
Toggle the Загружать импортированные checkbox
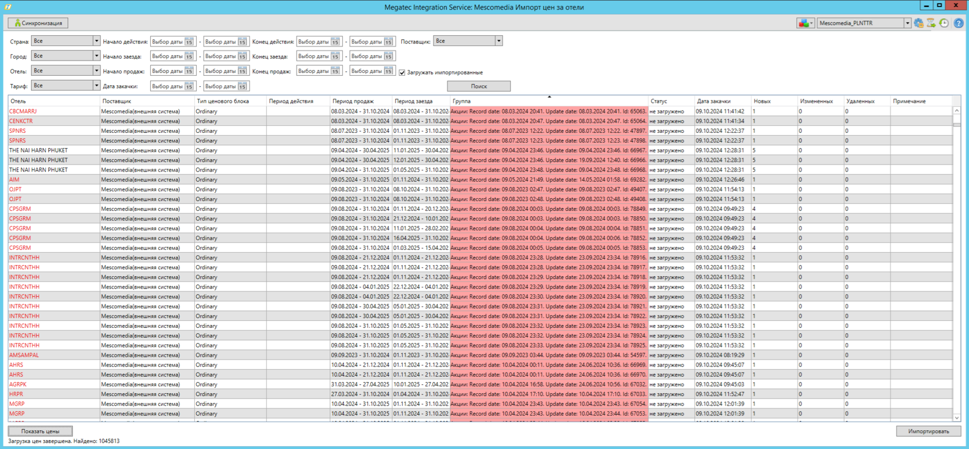coord(402,72)
